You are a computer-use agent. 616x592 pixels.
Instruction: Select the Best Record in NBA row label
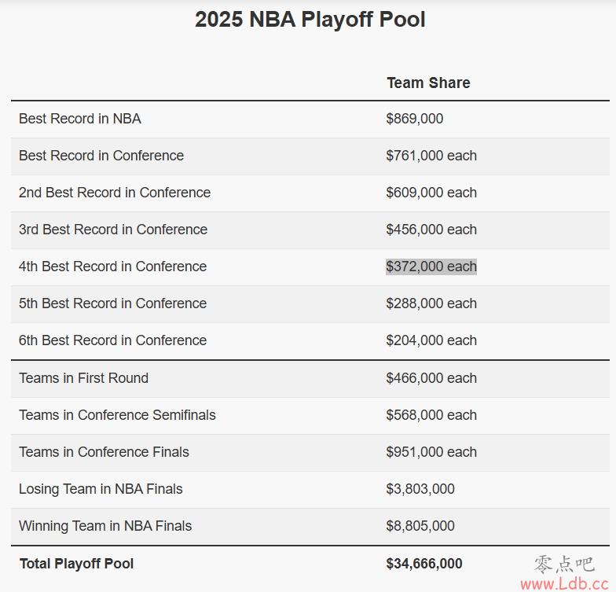click(80, 119)
